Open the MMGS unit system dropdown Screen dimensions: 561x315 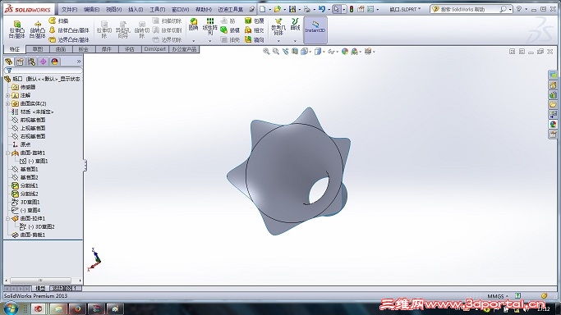498,296
